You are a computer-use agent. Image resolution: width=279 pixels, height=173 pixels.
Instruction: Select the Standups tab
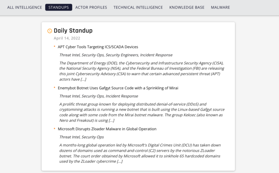[x=58, y=7]
